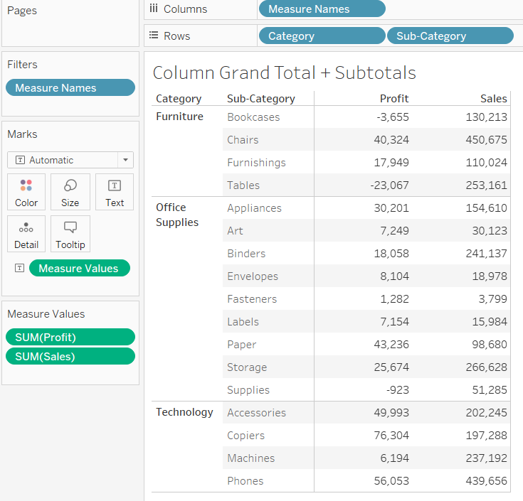The image size is (523, 501).
Task: Click the Rows shelf label
Action: click(176, 36)
